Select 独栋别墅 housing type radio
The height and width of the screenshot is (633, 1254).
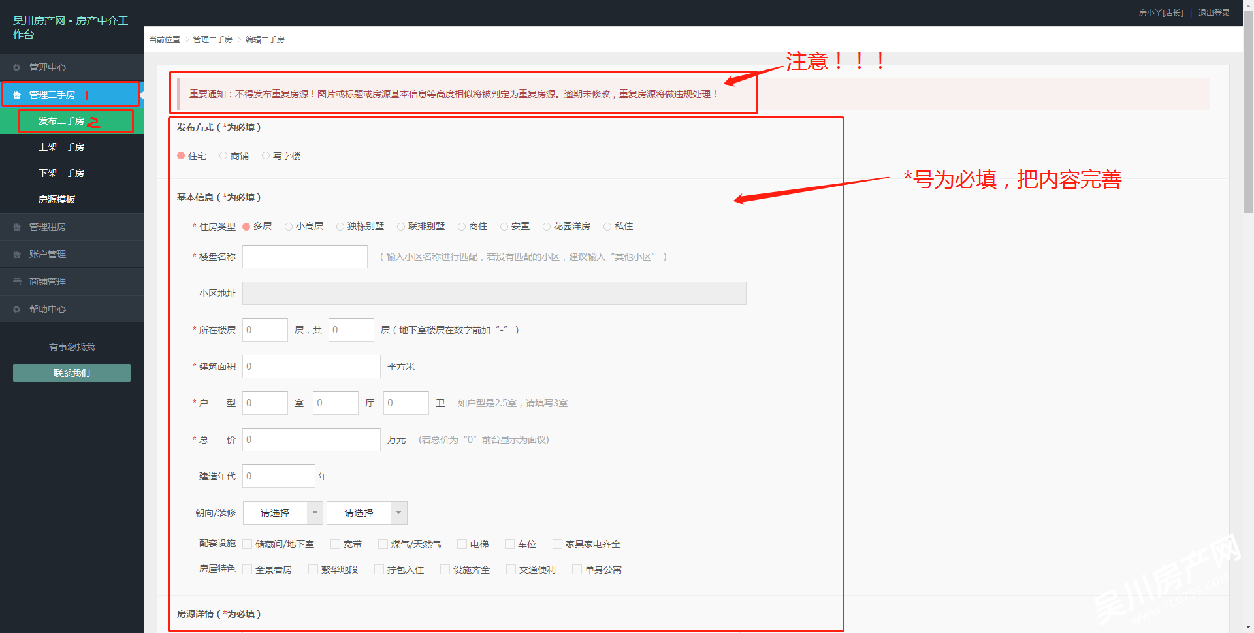pyautogui.click(x=340, y=227)
